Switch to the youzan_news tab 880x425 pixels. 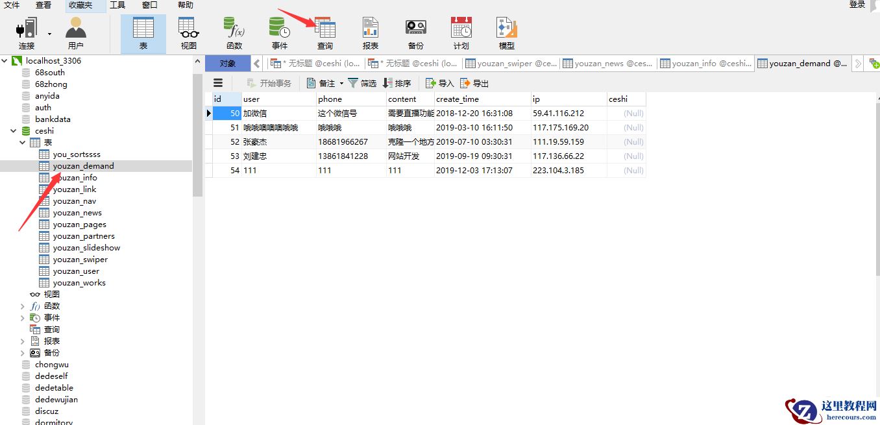608,63
